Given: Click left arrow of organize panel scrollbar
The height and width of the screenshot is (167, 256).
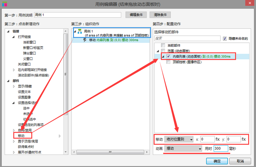Looking at the screenshot, I should tap(74, 152).
